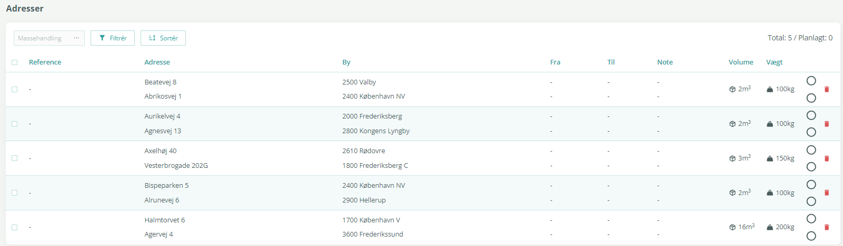
Task: Delete the Beatevej 8 row with trash icon
Action: point(827,89)
